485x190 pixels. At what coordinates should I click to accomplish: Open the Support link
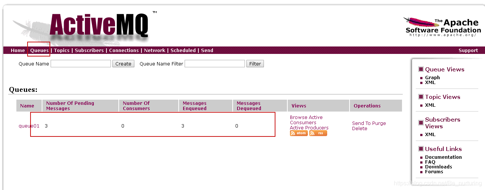coord(468,51)
